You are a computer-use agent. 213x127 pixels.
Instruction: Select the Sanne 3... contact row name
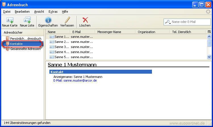point(62,47)
